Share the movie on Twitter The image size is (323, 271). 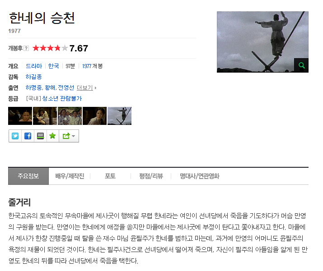pos(15,136)
